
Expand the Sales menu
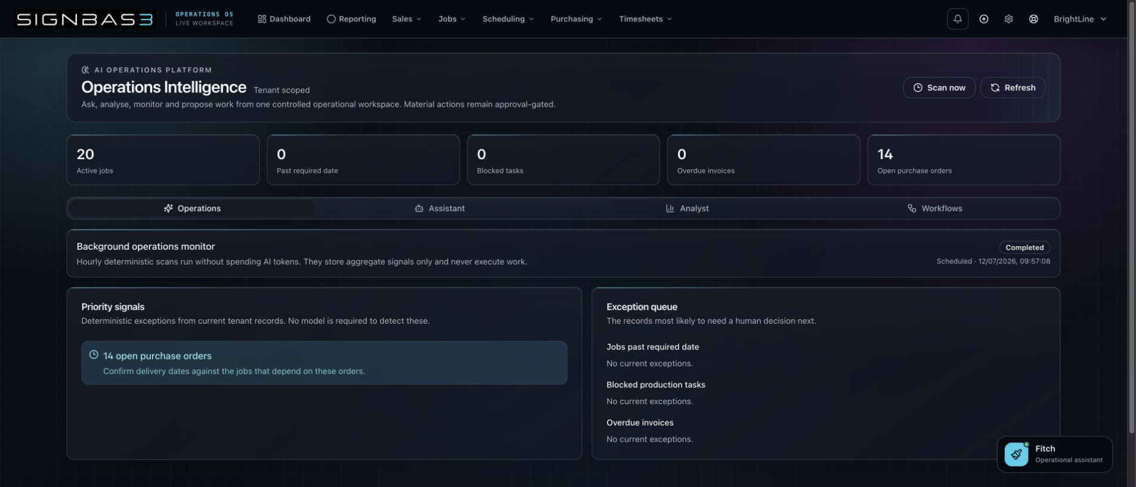pyautogui.click(x=407, y=19)
